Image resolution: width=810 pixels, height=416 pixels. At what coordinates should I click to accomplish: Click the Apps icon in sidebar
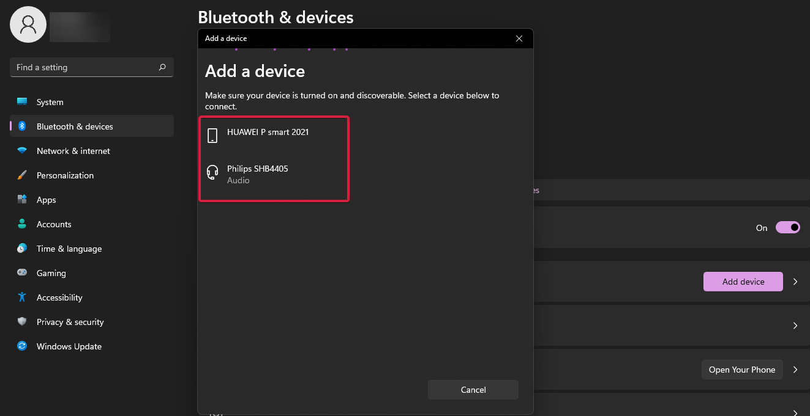coord(22,200)
